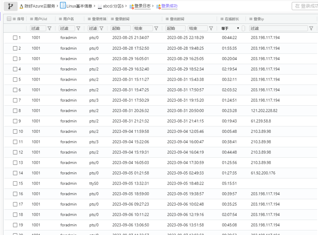Screen dimensions: 318x235
Task: Select terminal cell ttyS0
Action: pos(94,183)
